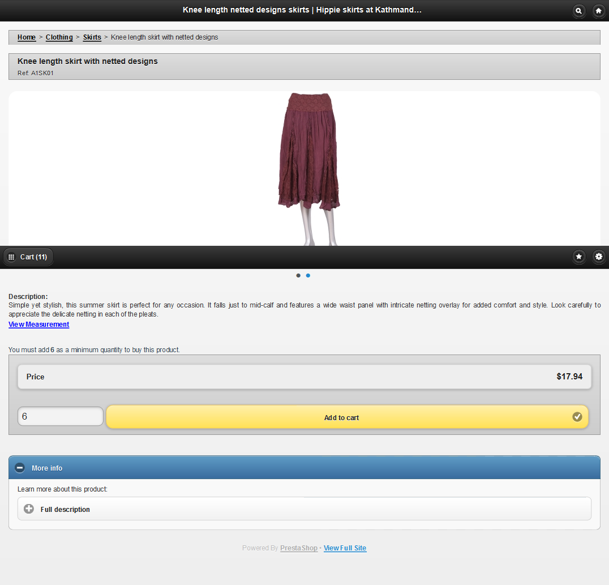Click the price value $17.94
This screenshot has width=609, height=585.
coord(569,376)
